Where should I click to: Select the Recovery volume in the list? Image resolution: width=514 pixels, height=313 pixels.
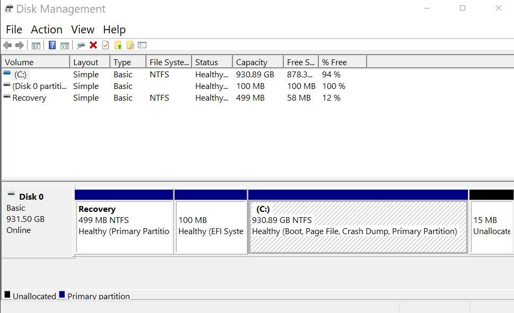[x=29, y=98]
